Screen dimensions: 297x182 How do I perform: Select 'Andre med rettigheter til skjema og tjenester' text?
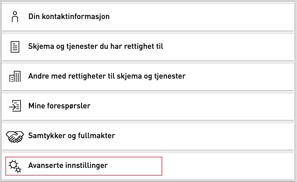[107, 76]
